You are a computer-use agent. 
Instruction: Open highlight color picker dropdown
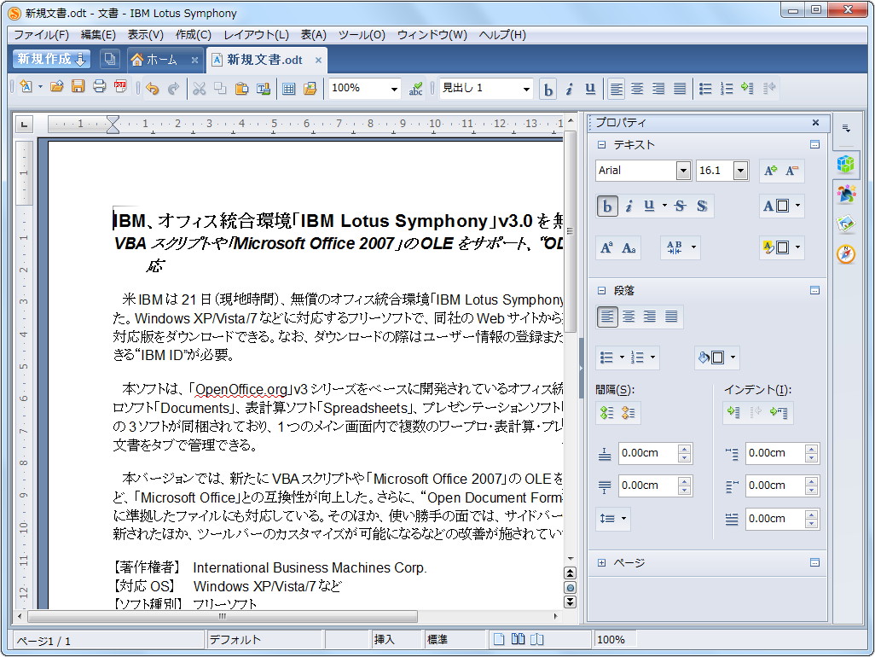pyautogui.click(x=798, y=247)
